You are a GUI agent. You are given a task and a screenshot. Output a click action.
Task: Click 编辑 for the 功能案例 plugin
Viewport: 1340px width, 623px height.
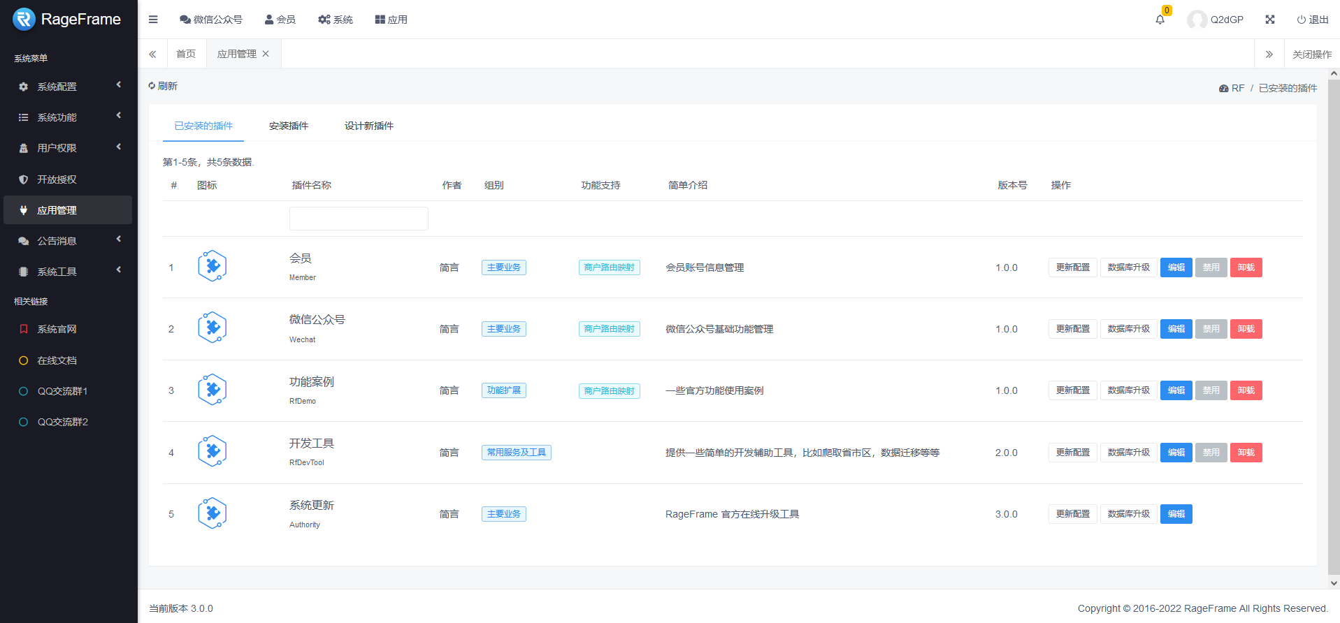(x=1176, y=390)
